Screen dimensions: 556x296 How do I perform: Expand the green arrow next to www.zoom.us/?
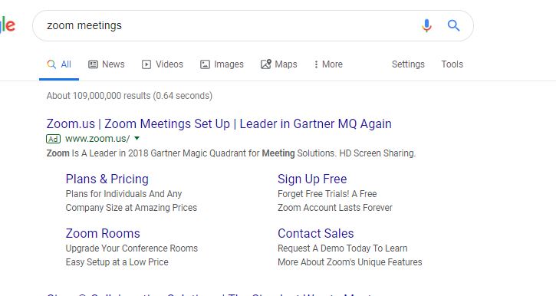pyautogui.click(x=137, y=138)
